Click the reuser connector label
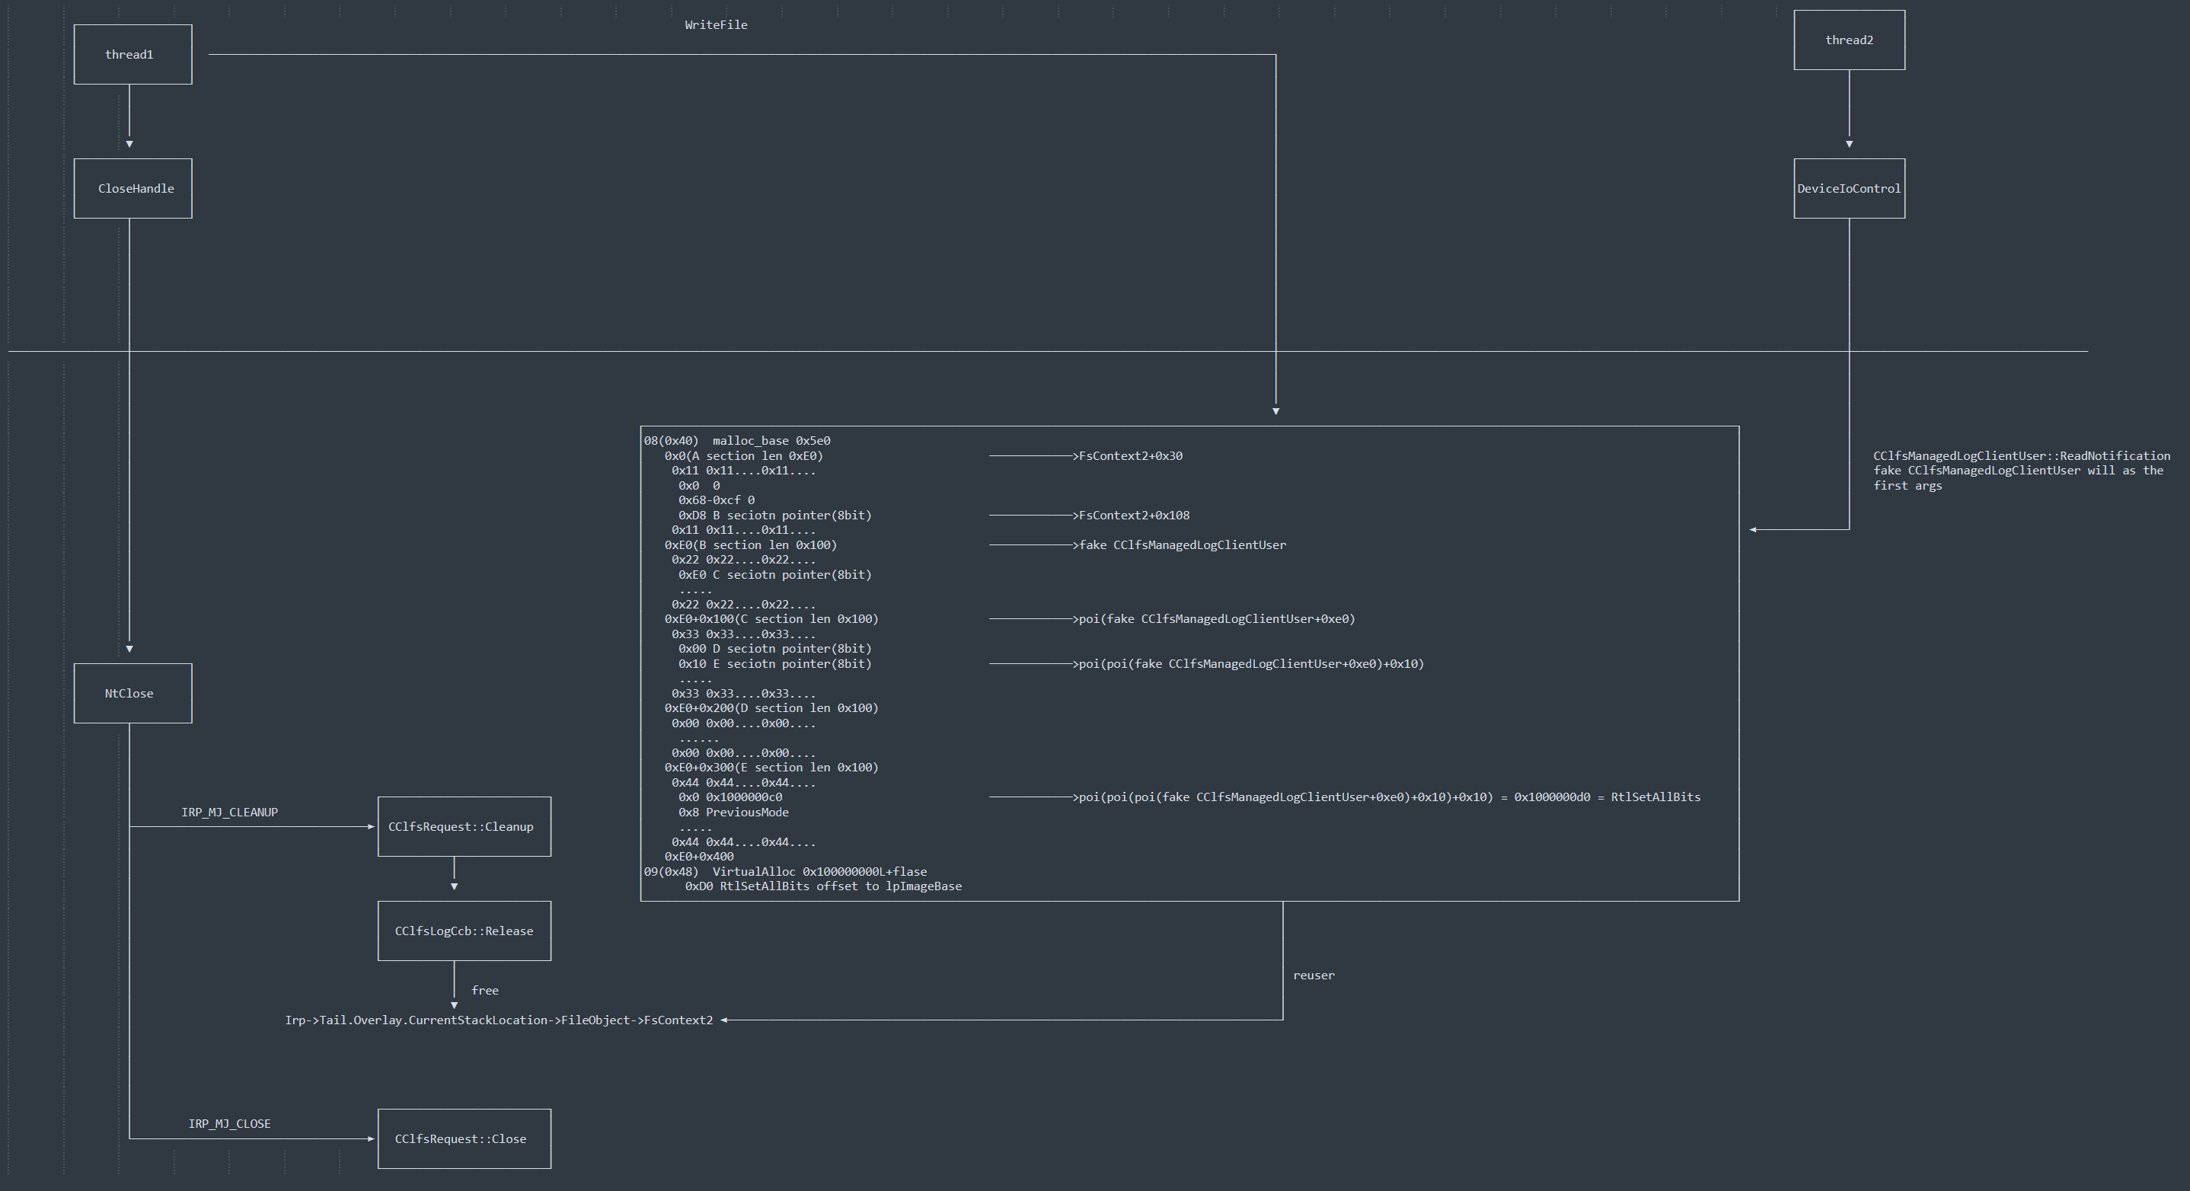This screenshot has width=2190, height=1191. (1314, 975)
